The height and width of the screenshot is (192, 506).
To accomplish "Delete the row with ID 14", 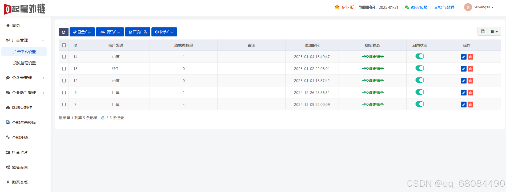I will coord(470,57).
